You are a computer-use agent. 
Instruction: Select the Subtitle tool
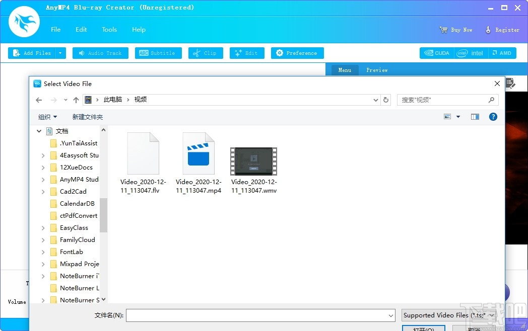(x=158, y=53)
